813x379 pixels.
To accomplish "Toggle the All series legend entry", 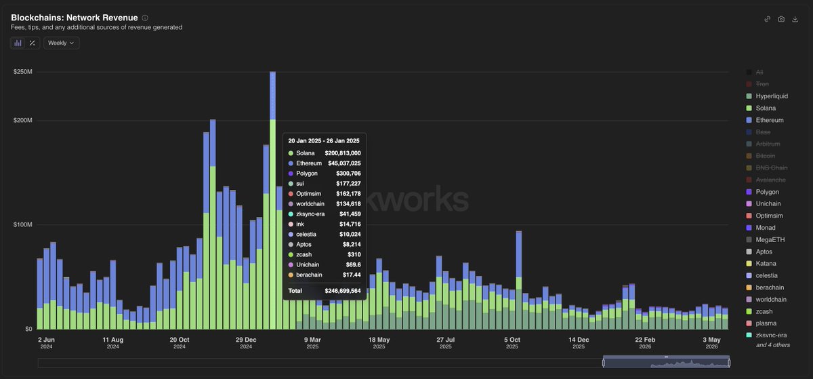I will [x=755, y=72].
